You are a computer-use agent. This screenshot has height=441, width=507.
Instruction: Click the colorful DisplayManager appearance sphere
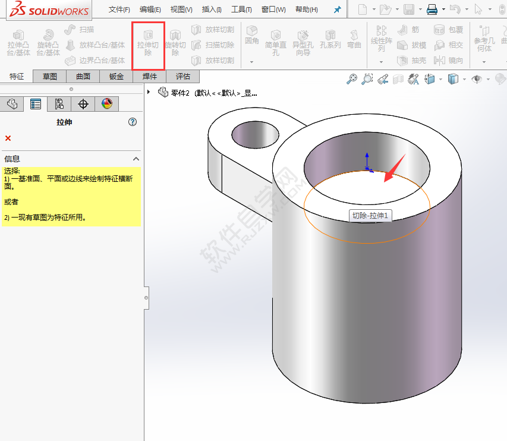[x=106, y=104]
